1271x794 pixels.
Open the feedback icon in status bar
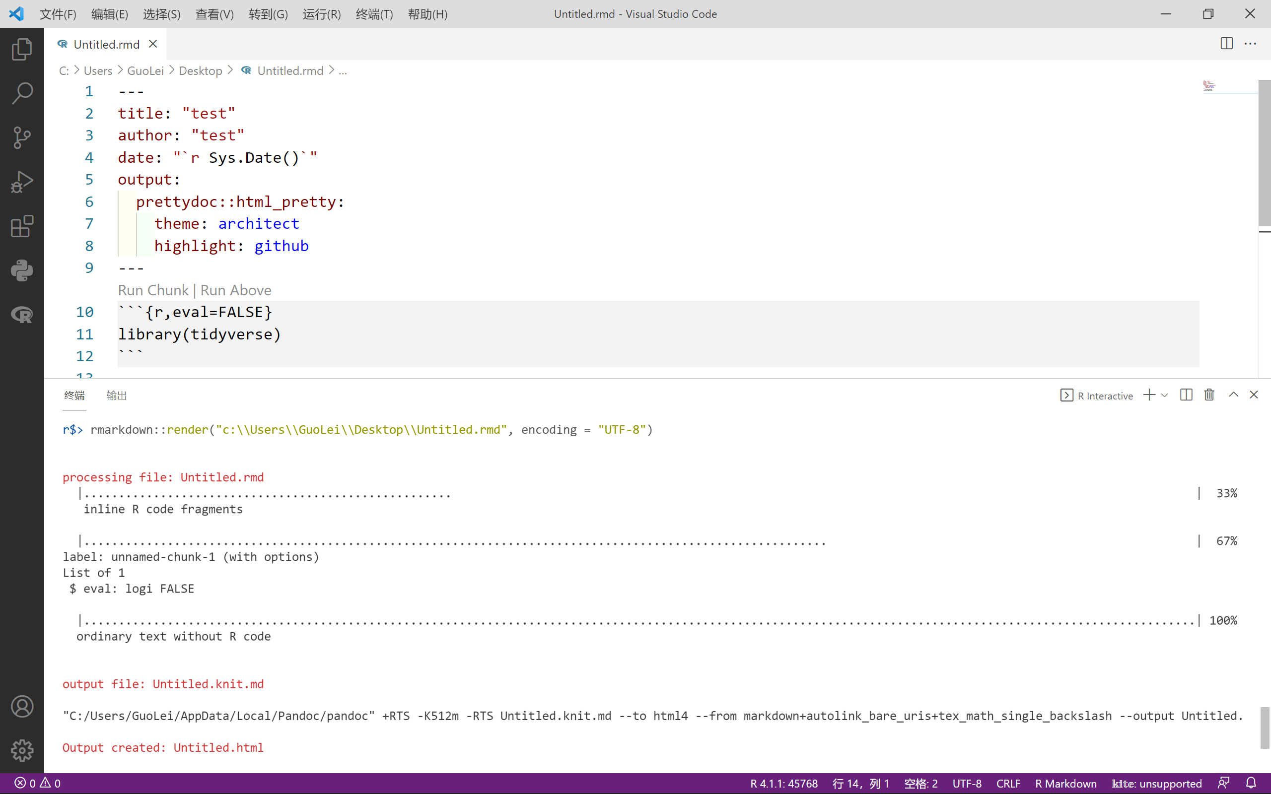pos(1224,784)
